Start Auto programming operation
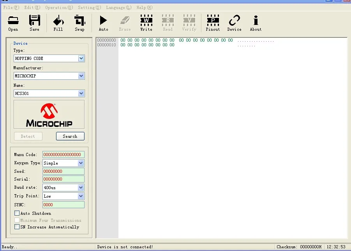This screenshot has width=351, height=251. click(x=103, y=23)
